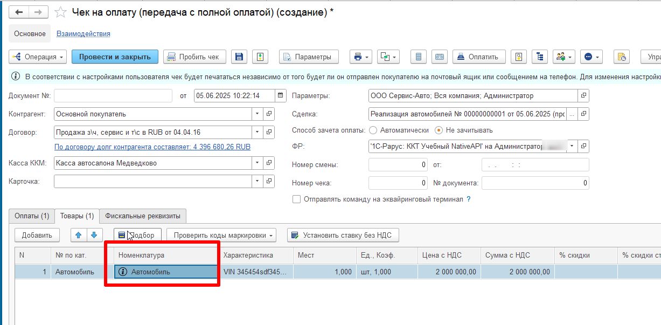Click the document report icon in toolbar

(x=419, y=57)
